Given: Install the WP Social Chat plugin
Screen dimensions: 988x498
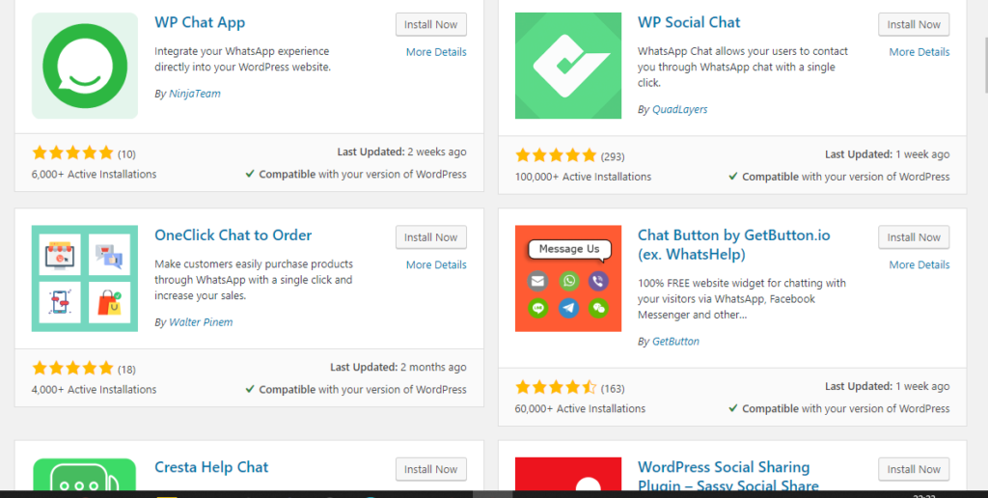Looking at the screenshot, I should (x=913, y=25).
